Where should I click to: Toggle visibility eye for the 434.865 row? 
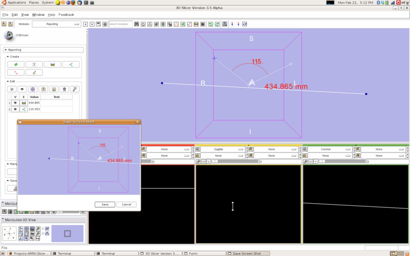[x=15, y=103]
